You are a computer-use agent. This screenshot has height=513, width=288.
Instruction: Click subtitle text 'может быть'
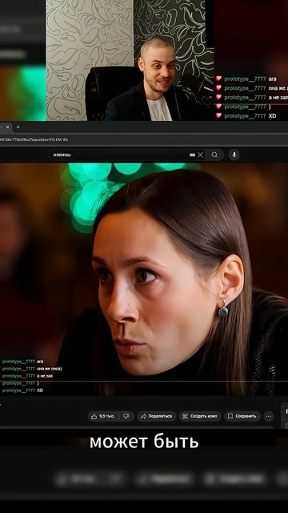(x=144, y=442)
